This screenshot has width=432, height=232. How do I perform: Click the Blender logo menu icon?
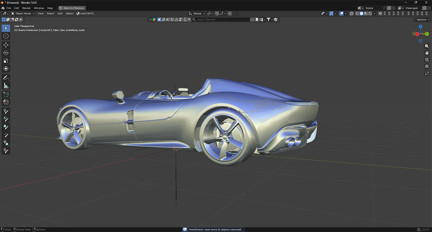pyautogui.click(x=3, y=8)
